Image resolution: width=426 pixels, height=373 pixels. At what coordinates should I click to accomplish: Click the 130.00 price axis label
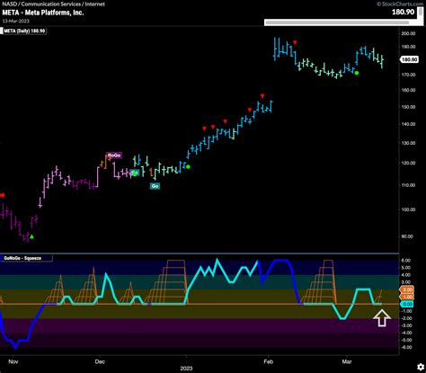tap(408, 143)
